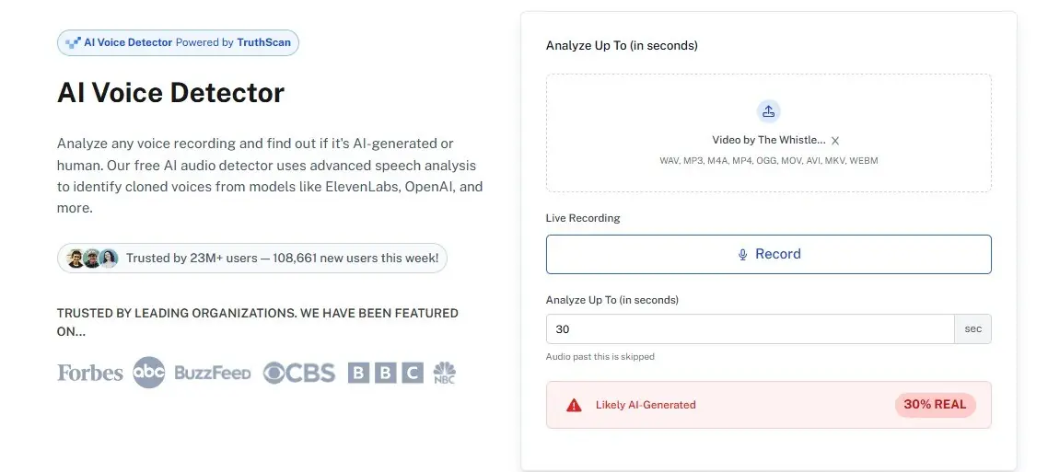
Task: Click the CBS eye logo
Action: (x=274, y=373)
